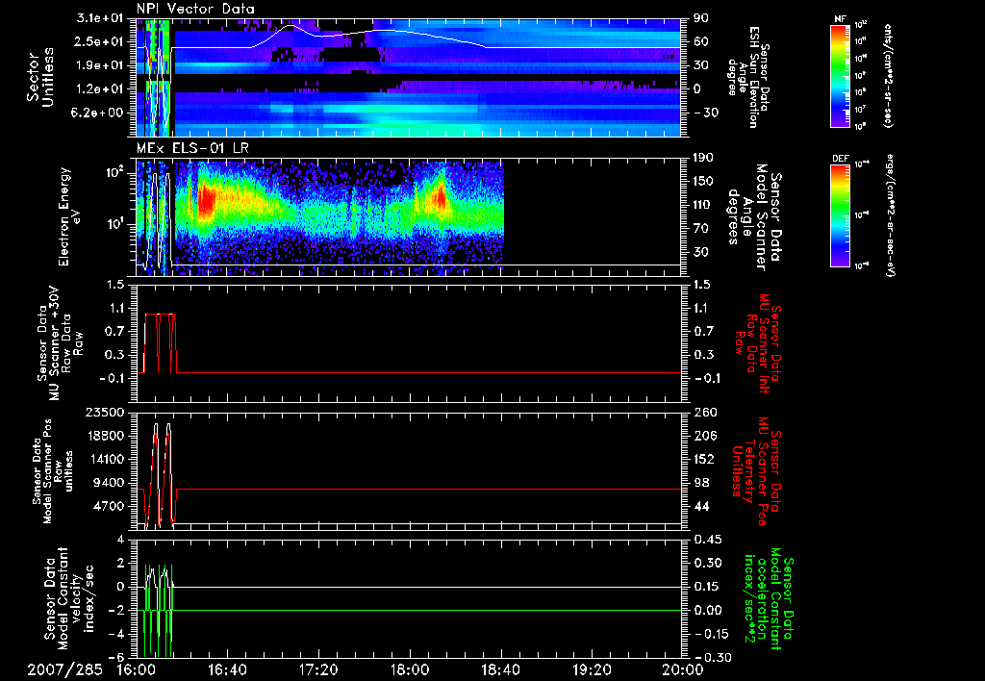Click the NF label above the color bar

841,19
